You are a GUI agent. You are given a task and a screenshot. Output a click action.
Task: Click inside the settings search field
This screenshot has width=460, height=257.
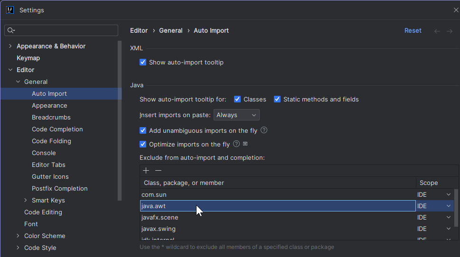click(61, 30)
